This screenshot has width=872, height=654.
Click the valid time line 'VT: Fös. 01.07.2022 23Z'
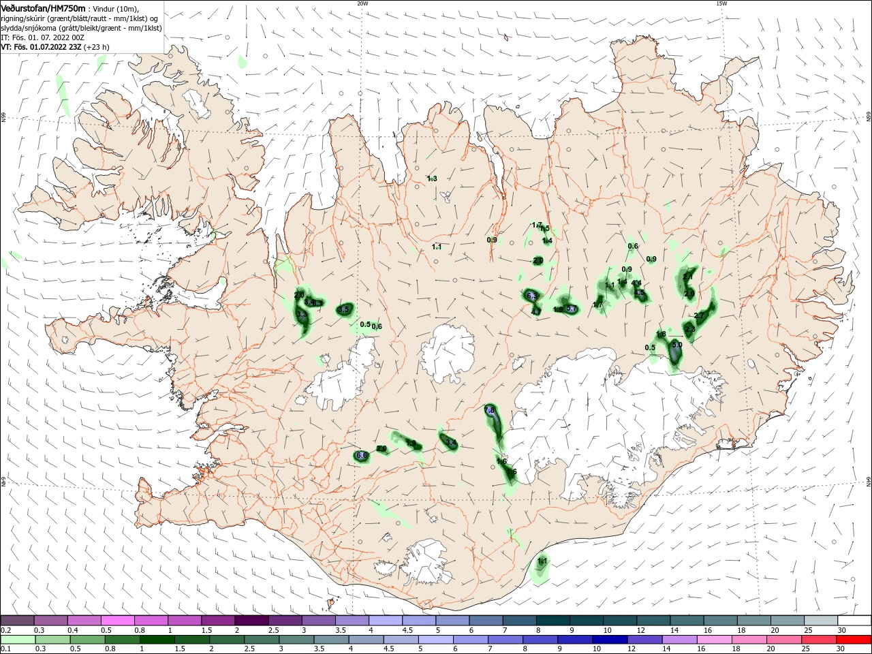pos(42,47)
